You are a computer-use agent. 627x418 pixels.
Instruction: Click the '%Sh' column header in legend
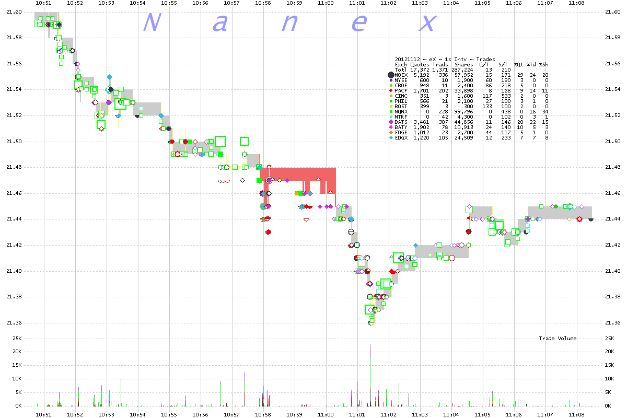pos(544,65)
